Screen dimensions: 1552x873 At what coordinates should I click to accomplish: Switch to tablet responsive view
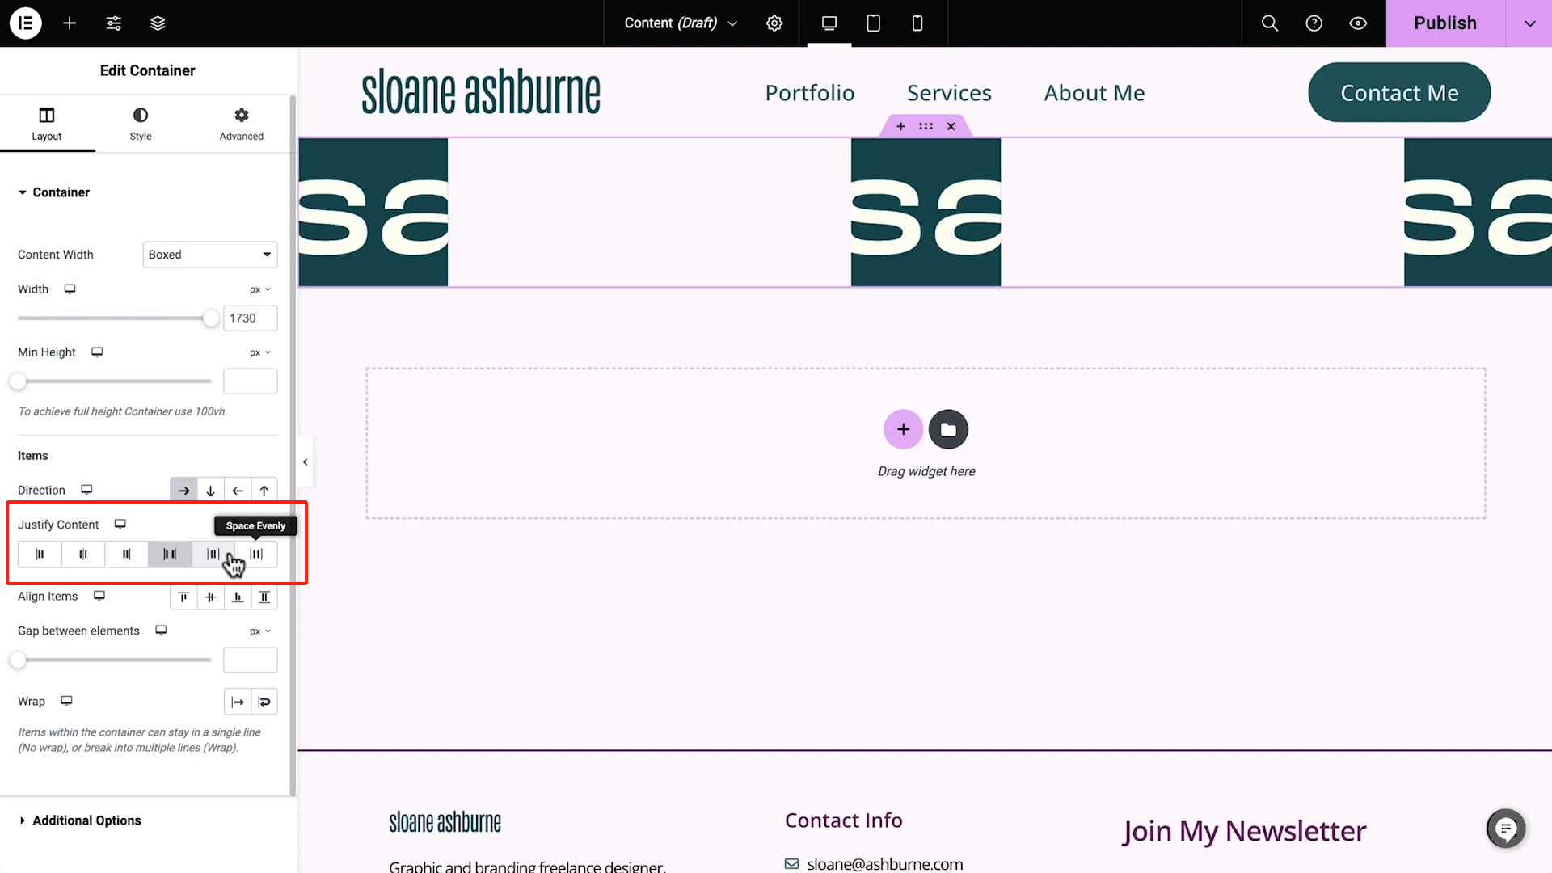pyautogui.click(x=873, y=23)
